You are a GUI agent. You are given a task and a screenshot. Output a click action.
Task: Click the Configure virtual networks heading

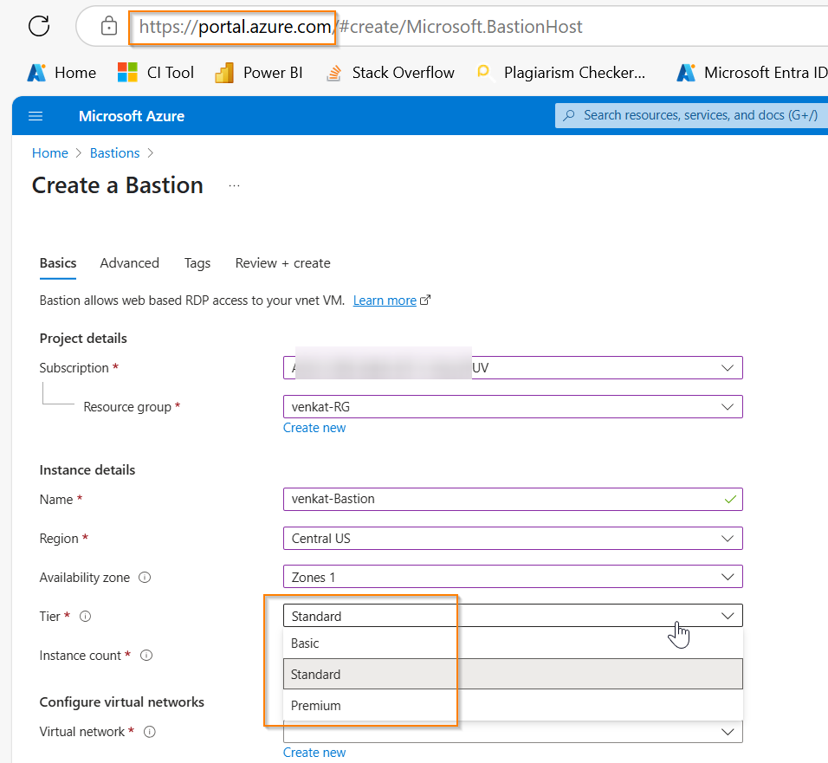(122, 702)
